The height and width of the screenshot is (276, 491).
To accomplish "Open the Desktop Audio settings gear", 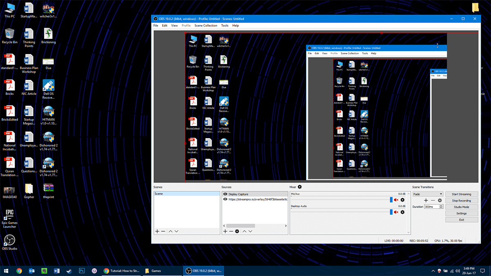I will [x=402, y=212].
